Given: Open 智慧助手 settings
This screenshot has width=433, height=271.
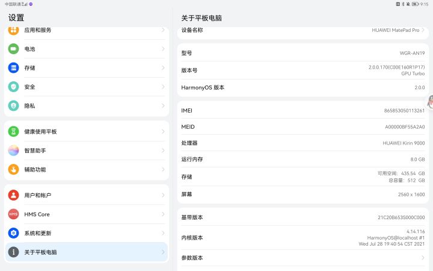Looking at the screenshot, I should (x=87, y=151).
